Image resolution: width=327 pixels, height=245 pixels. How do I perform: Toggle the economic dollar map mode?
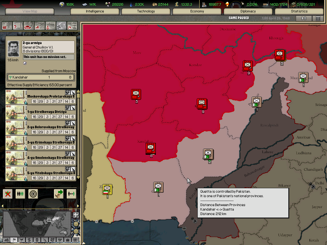[x=29, y=240]
